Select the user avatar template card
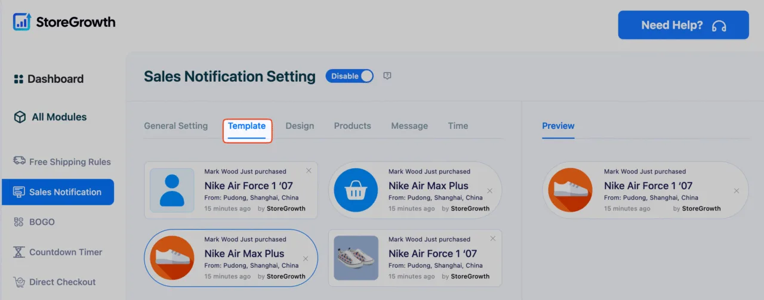 231,190
